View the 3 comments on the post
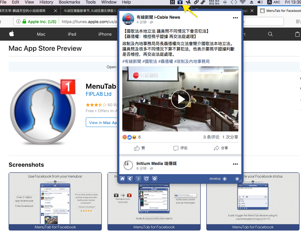This screenshot has width=301, height=232. point(211,137)
